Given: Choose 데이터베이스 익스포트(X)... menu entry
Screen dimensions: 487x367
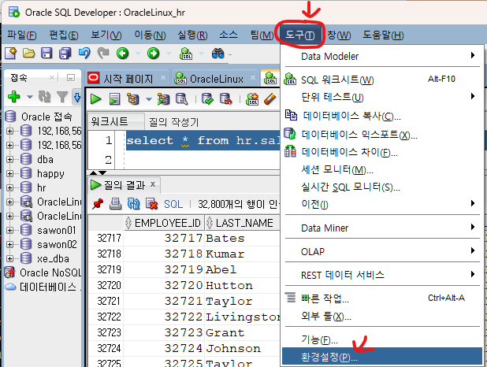Looking at the screenshot, I should pos(383,135).
